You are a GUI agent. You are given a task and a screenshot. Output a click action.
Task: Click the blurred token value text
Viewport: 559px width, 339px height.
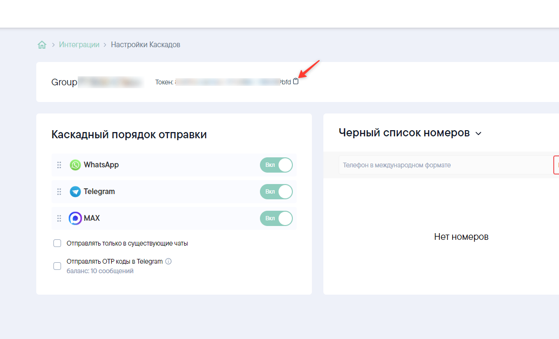coord(229,82)
